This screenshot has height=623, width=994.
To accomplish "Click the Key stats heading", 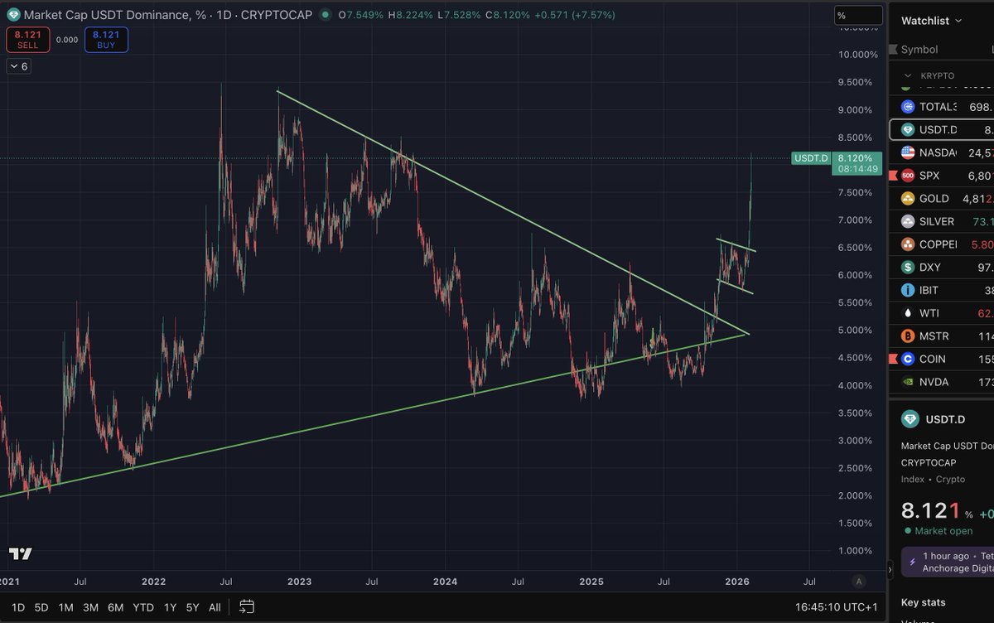I will tap(923, 602).
